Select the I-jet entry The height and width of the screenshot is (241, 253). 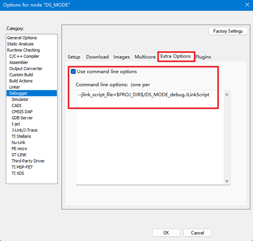click(x=16, y=124)
